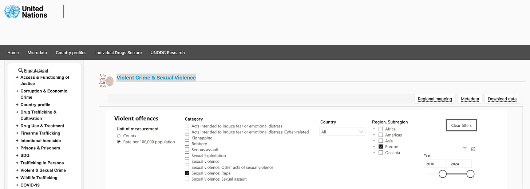
Task: Check the Kidnapping category box
Action: [x=187, y=138]
